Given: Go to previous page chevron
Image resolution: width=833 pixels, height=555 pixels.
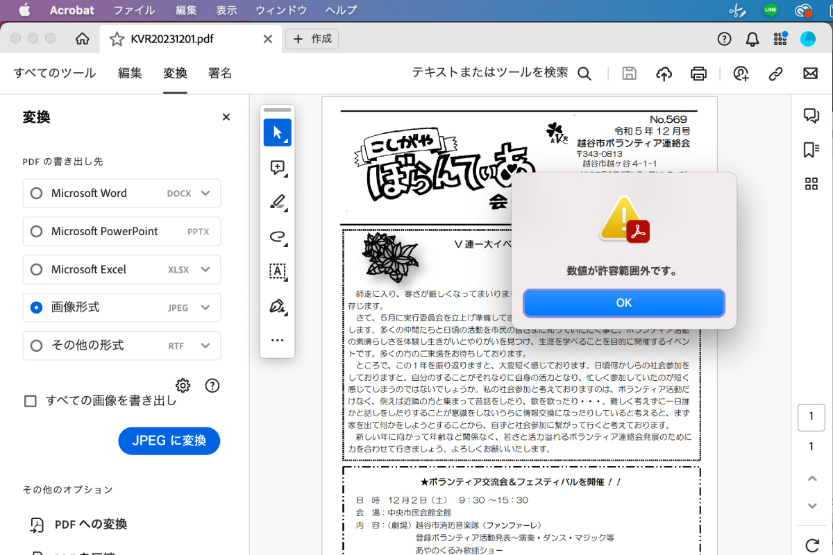Looking at the screenshot, I should pos(811,479).
